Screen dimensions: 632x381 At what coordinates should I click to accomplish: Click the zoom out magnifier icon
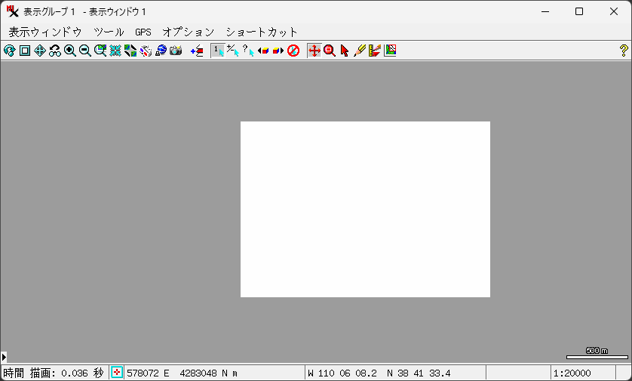pyautogui.click(x=85, y=51)
